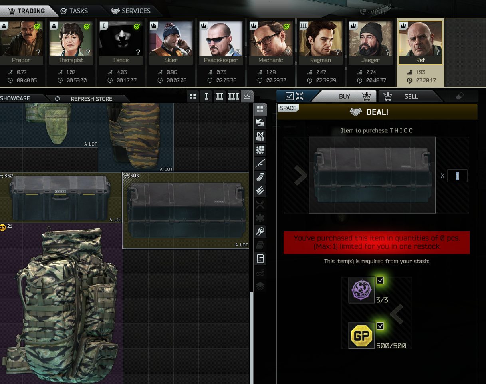Toggle the 3/3 purple token requirement checkbox
This screenshot has width=486, height=384.
pos(380,280)
